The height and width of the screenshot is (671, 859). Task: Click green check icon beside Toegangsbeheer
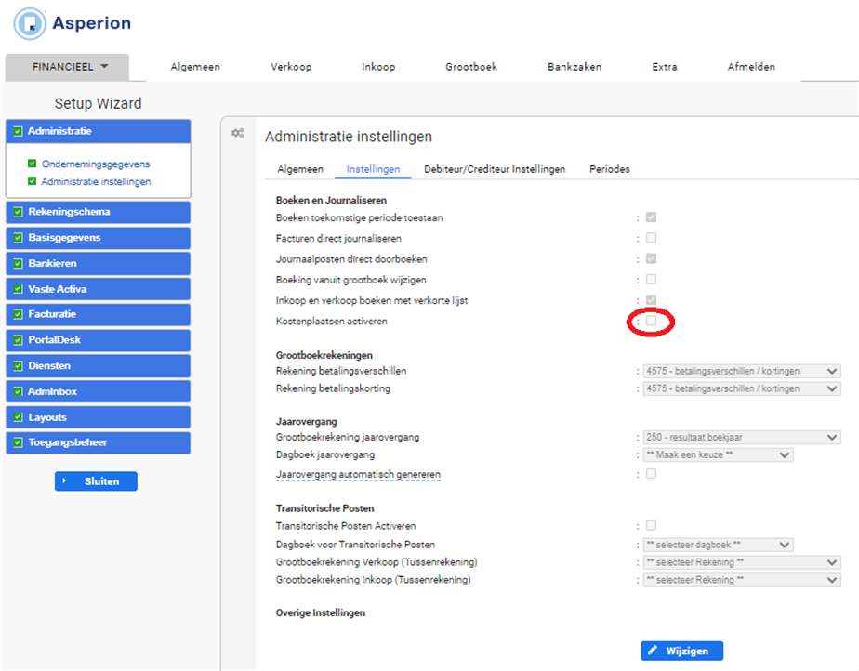(x=18, y=442)
